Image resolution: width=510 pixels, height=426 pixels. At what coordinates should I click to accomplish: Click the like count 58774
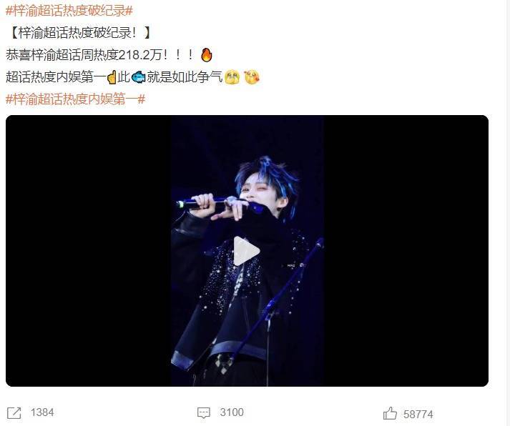(x=418, y=415)
